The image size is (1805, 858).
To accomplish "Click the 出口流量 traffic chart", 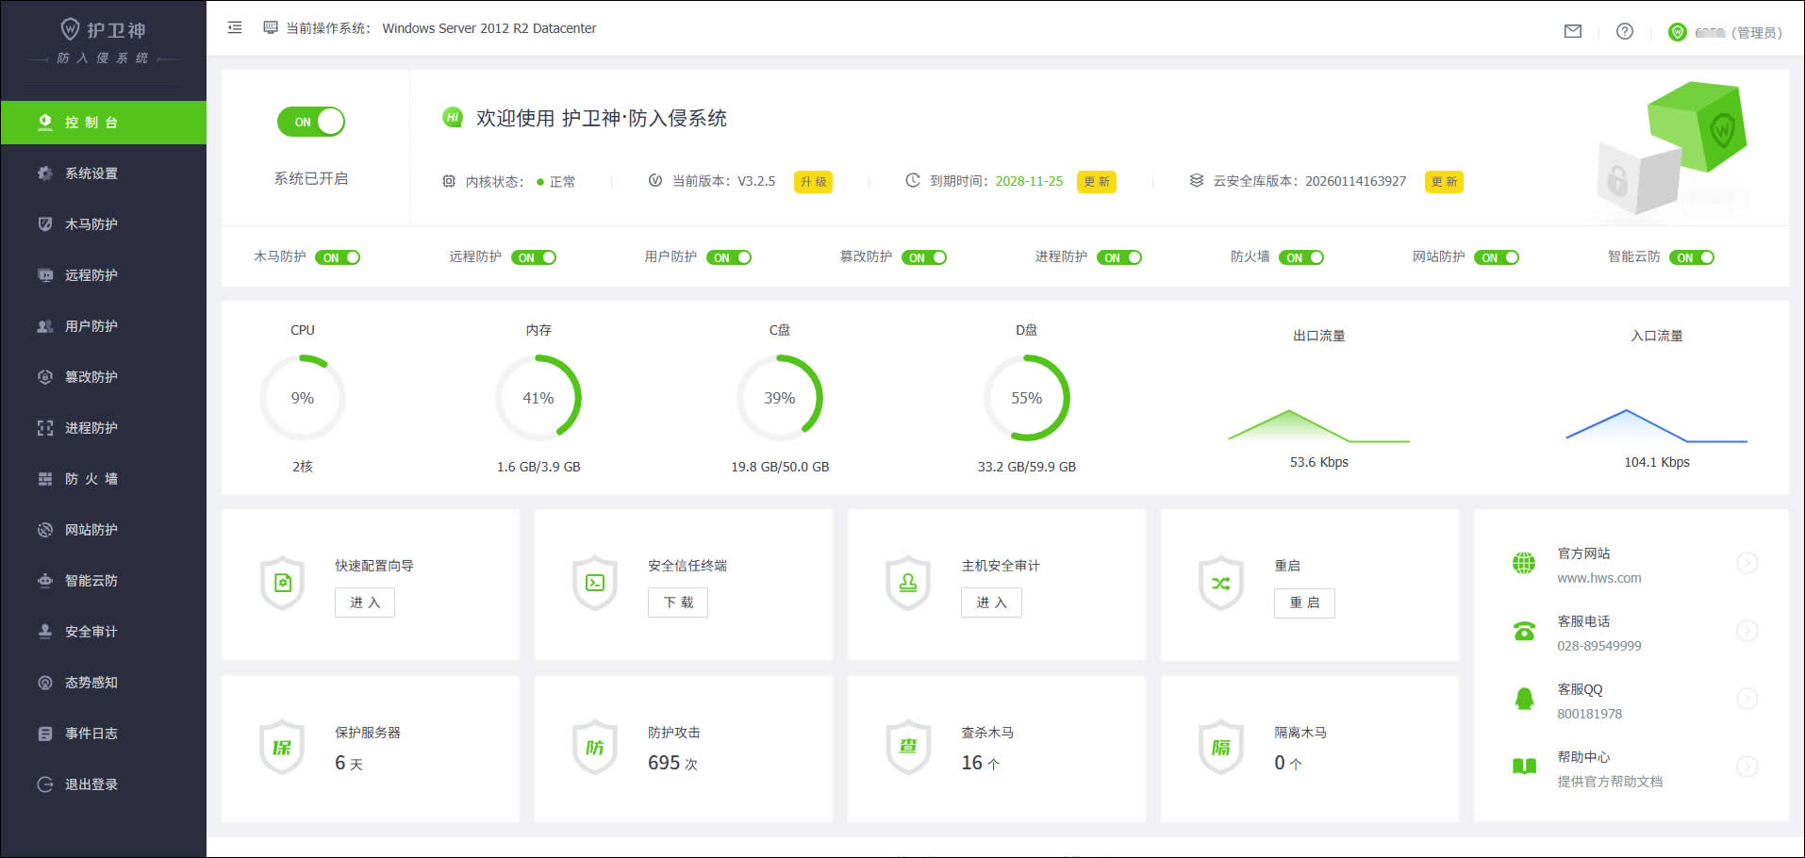I will point(1318,426).
